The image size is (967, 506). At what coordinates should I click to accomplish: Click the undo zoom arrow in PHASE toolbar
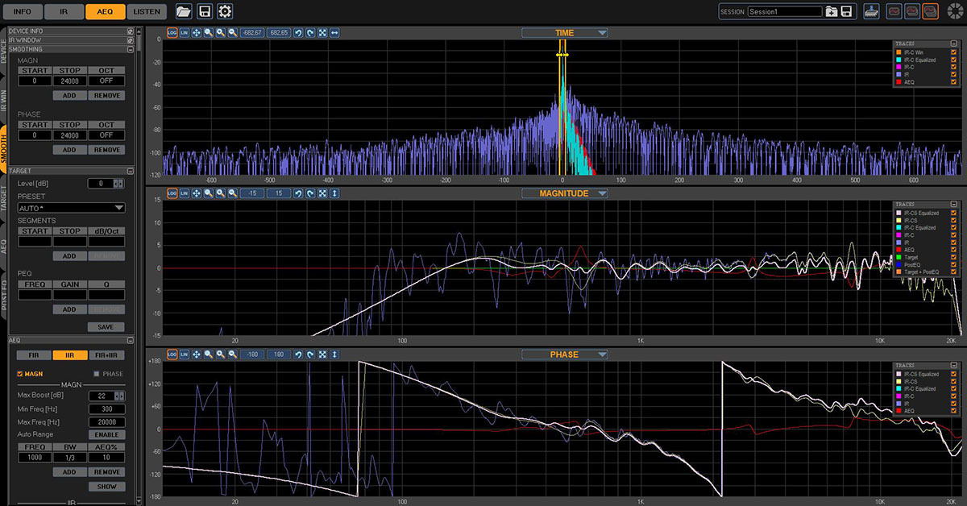pyautogui.click(x=297, y=355)
